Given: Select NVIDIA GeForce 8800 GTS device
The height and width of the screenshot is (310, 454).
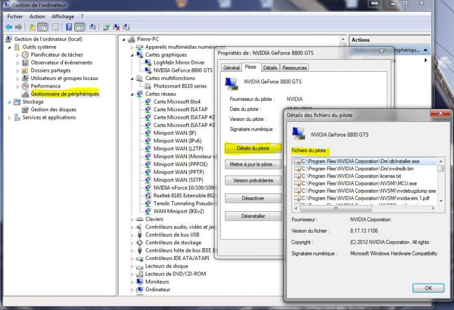Looking at the screenshot, I should 183,70.
